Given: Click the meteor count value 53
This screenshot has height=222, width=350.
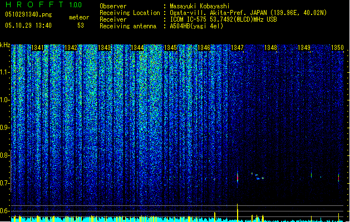Looking at the screenshot, I should pyautogui.click(x=81, y=26).
